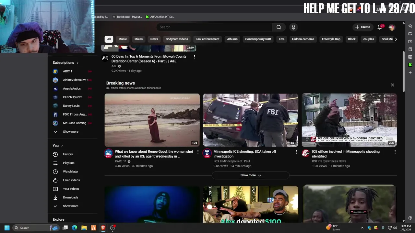This screenshot has height=233, width=415.
Task: Open KSTP 5 channel avatar
Action: (305, 153)
